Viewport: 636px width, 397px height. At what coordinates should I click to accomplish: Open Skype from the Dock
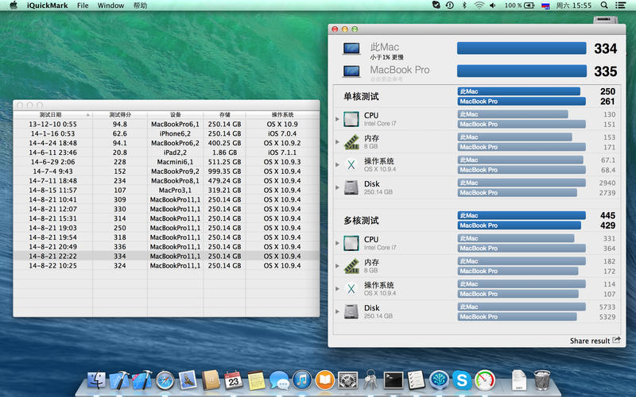pyautogui.click(x=462, y=380)
